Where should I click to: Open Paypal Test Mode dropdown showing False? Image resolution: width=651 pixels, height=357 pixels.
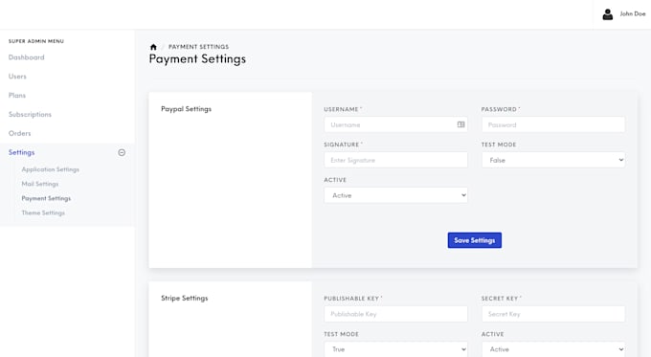click(x=553, y=160)
